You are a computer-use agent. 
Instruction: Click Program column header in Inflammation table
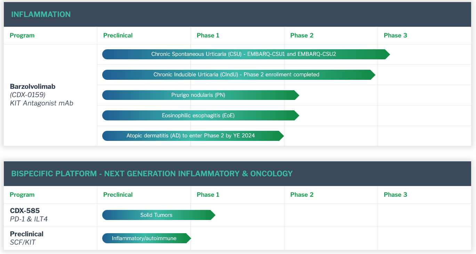point(22,35)
